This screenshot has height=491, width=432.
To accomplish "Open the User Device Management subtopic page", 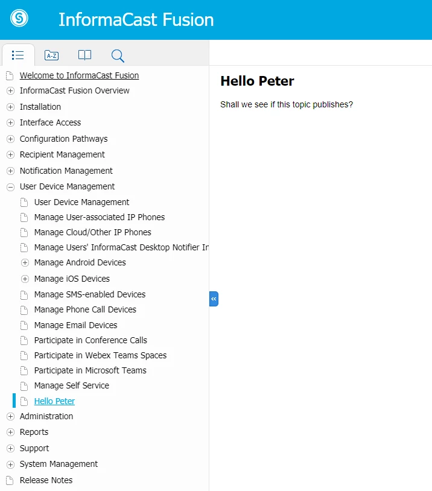I will point(81,202).
